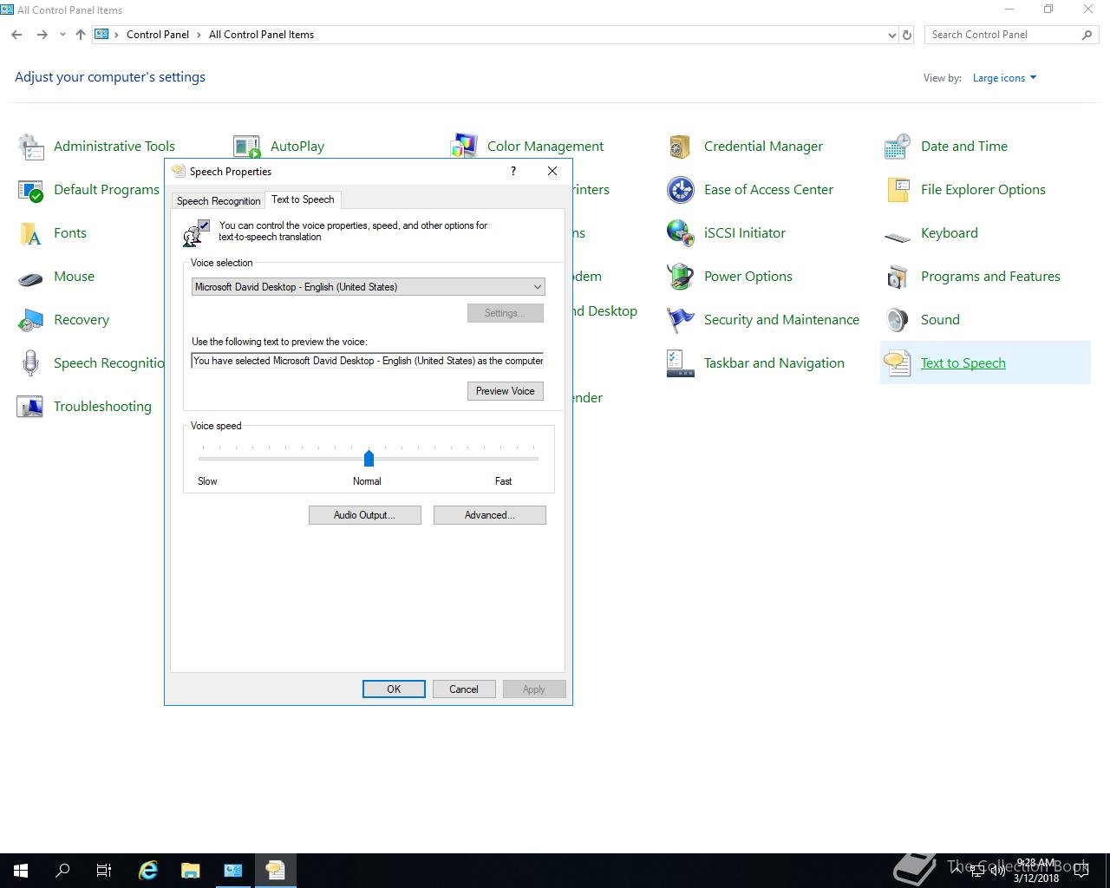Open the Ease of Access Center icon
This screenshot has height=888, width=1110.
click(681, 190)
